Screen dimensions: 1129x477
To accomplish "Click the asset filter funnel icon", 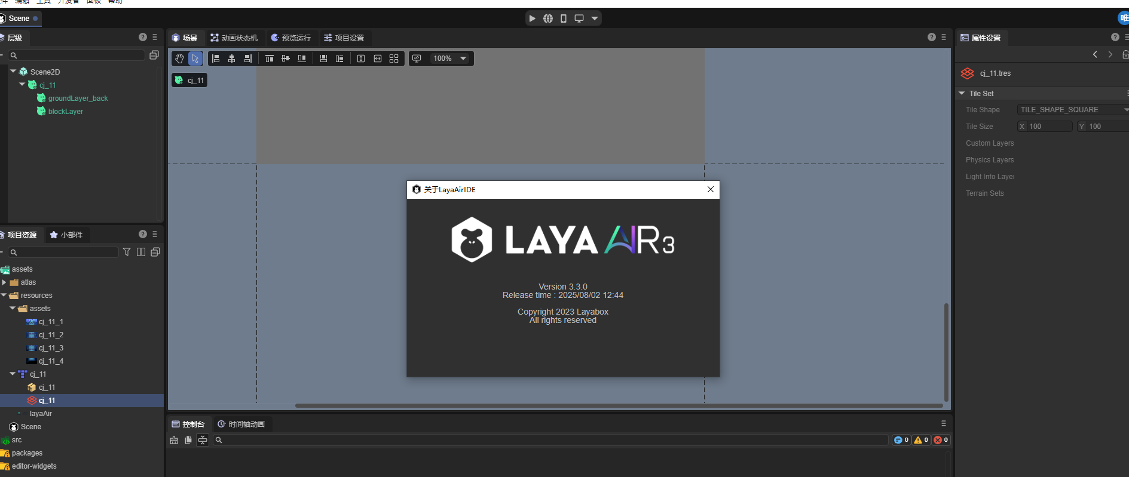I will point(127,252).
